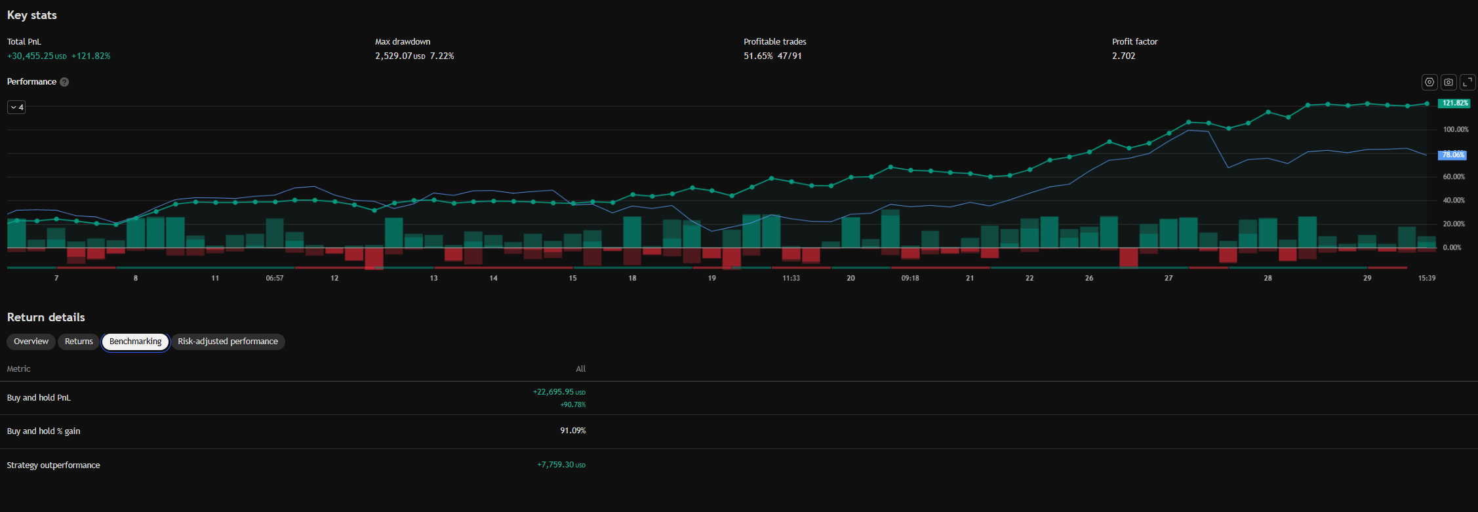The height and width of the screenshot is (512, 1478).
Task: Select the green 121.82% price label
Action: pos(1454,103)
